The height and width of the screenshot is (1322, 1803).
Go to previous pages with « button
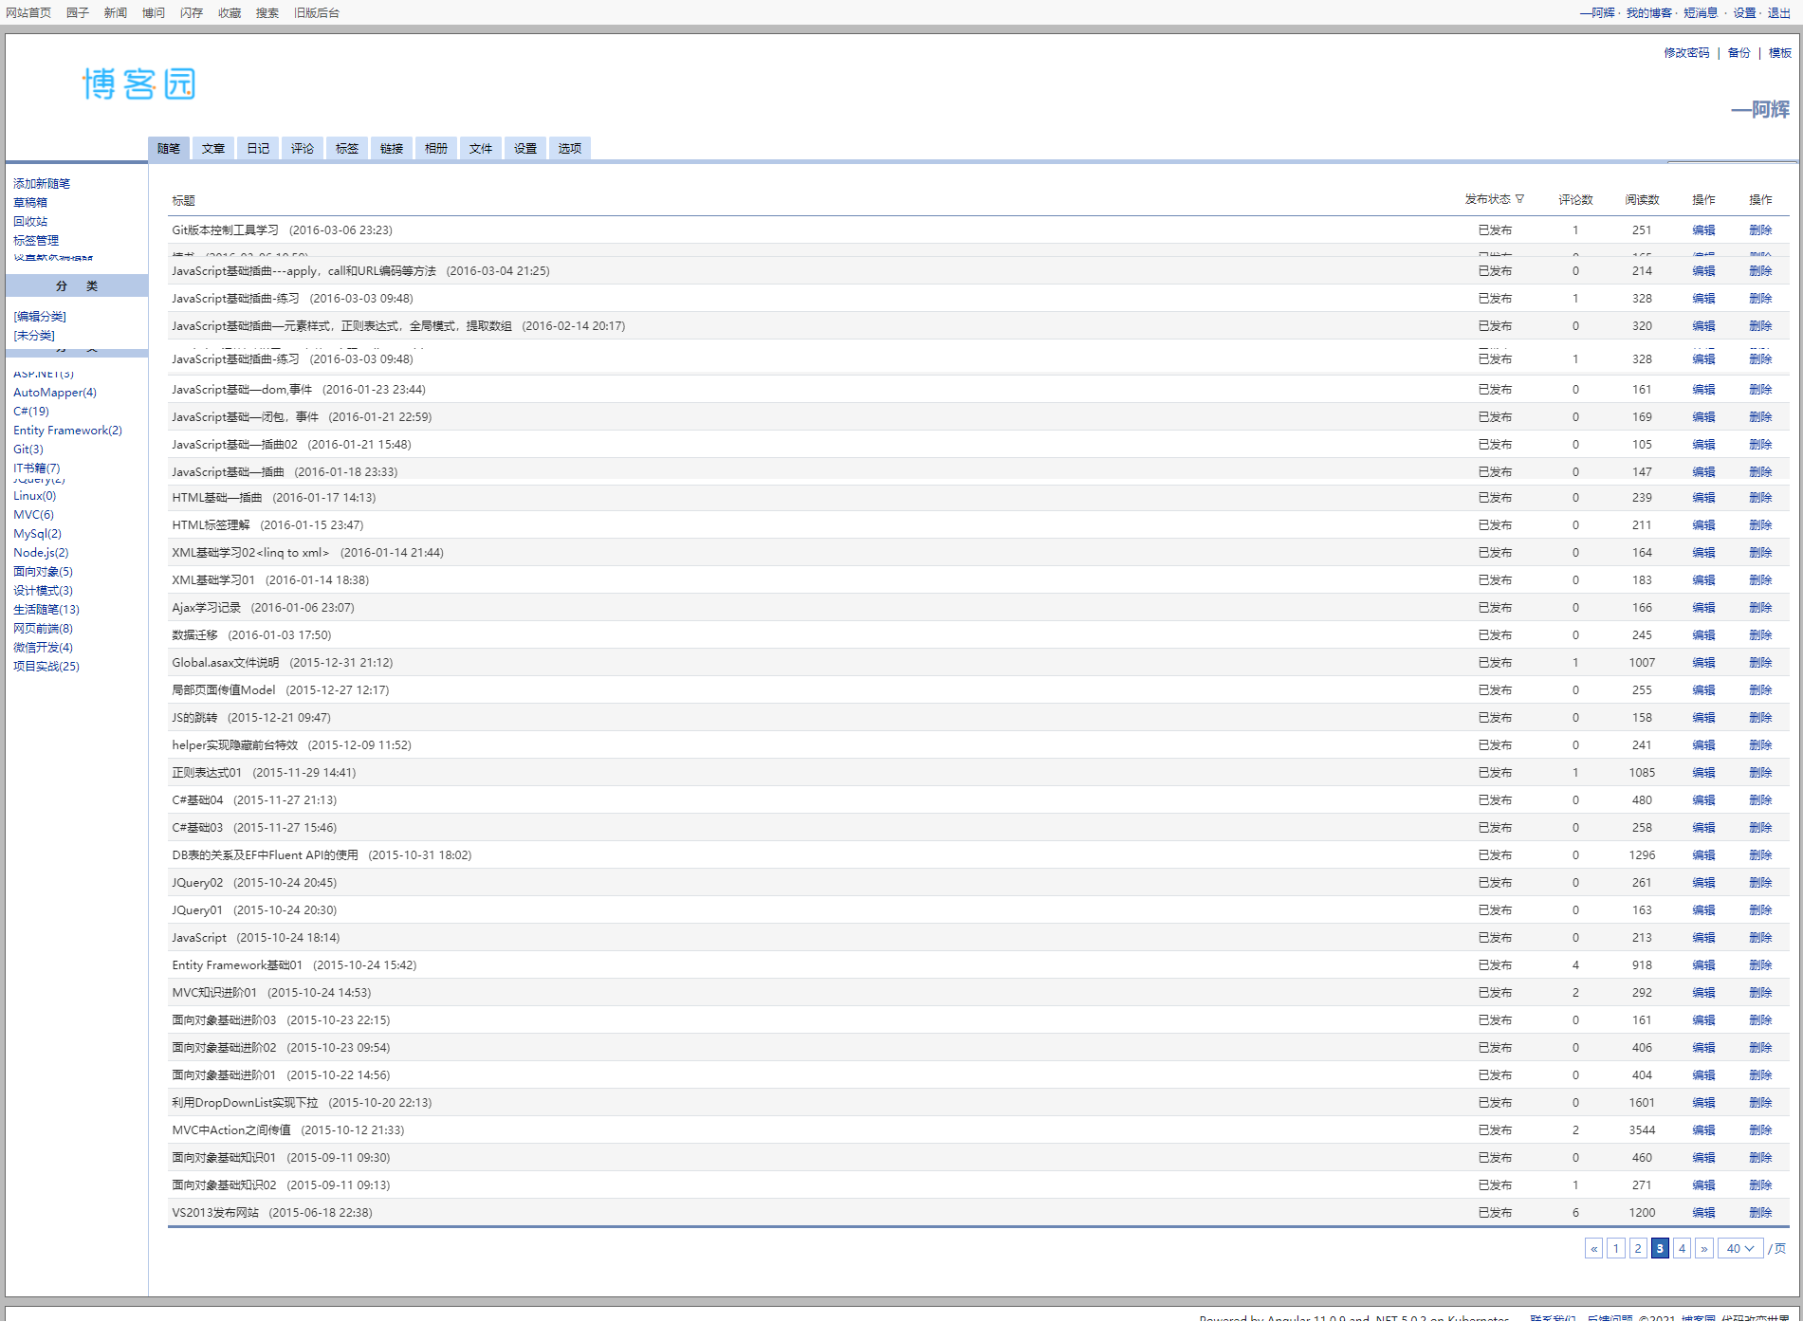(x=1594, y=1248)
